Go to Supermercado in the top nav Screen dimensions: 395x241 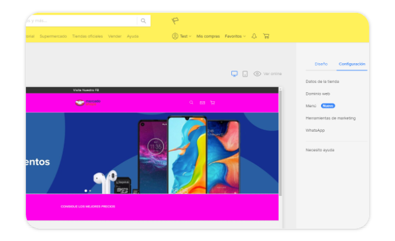tap(53, 36)
